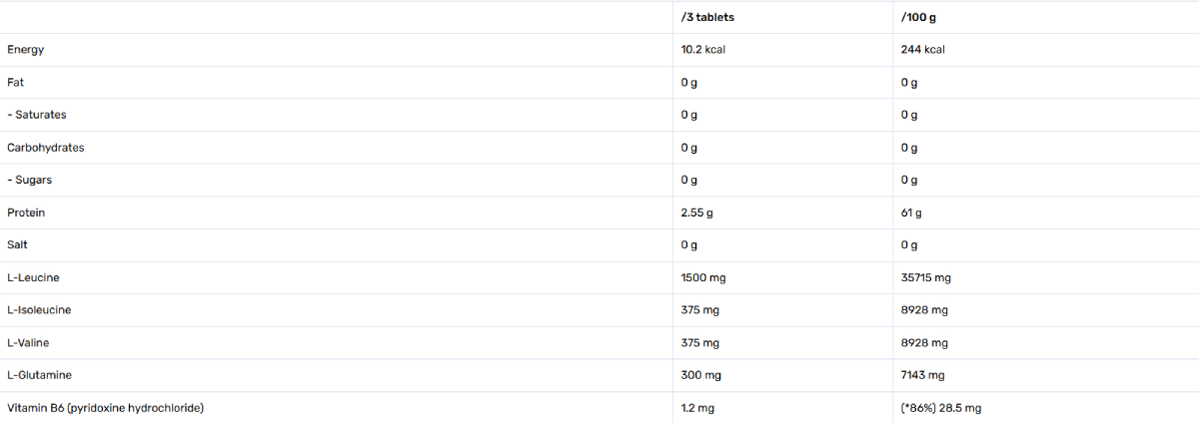Click the 244 kcal value
The image size is (1199, 423).
pyautogui.click(x=922, y=50)
